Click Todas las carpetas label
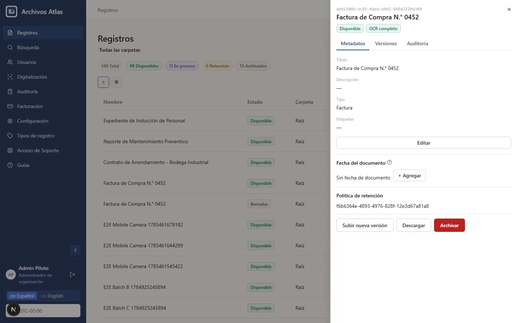Image resolution: width=517 pixels, height=323 pixels. coord(120,50)
